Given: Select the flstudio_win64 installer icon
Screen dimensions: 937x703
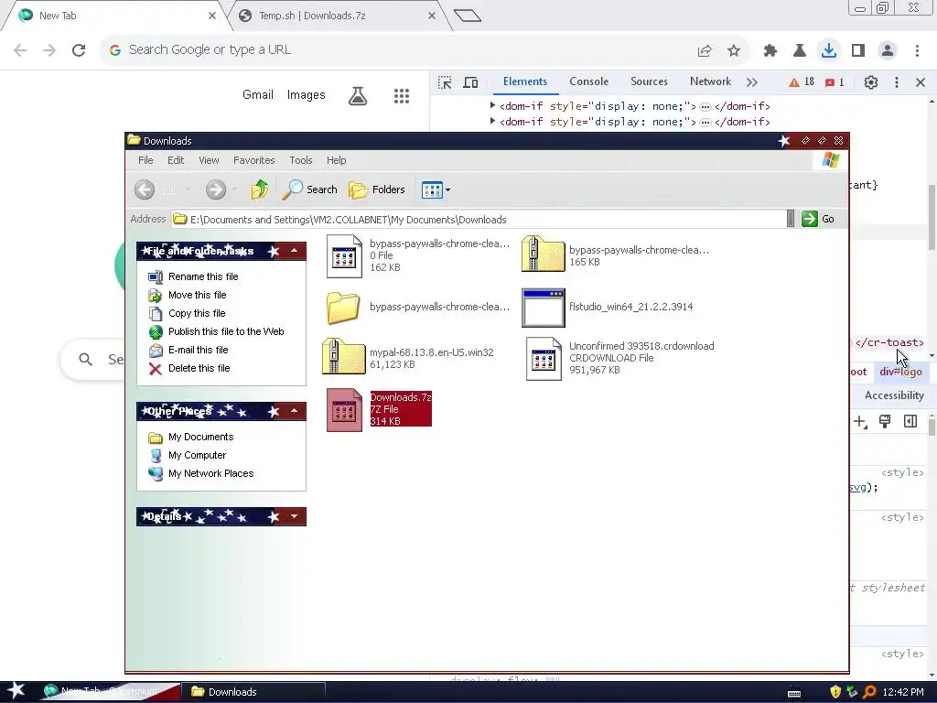Looking at the screenshot, I should pyautogui.click(x=544, y=308).
